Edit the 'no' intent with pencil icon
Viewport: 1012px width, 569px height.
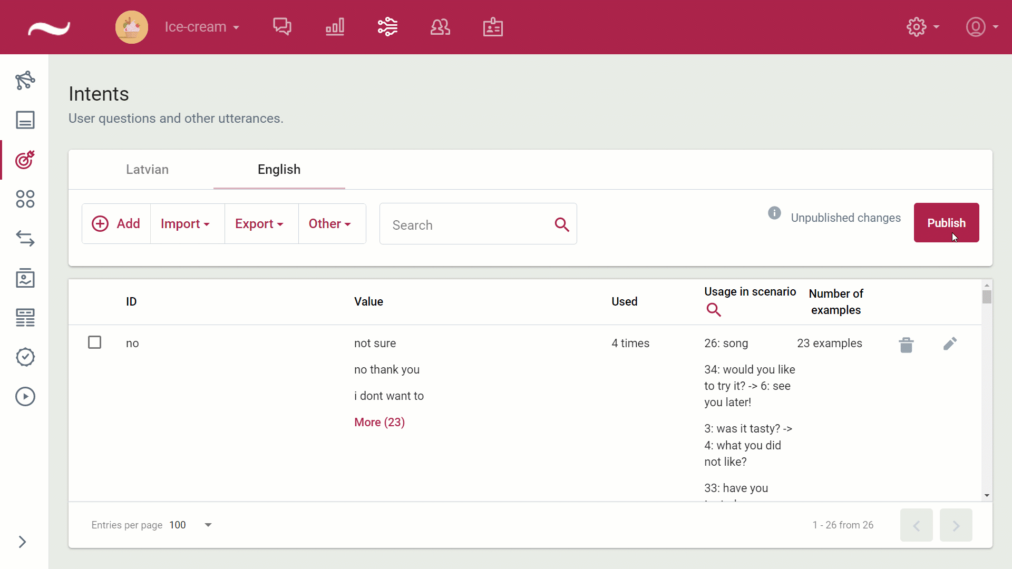tap(950, 344)
